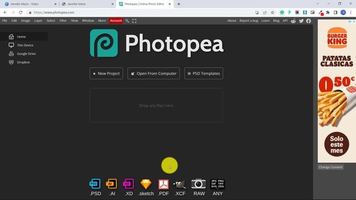Select the RAW camera icon

click(199, 184)
